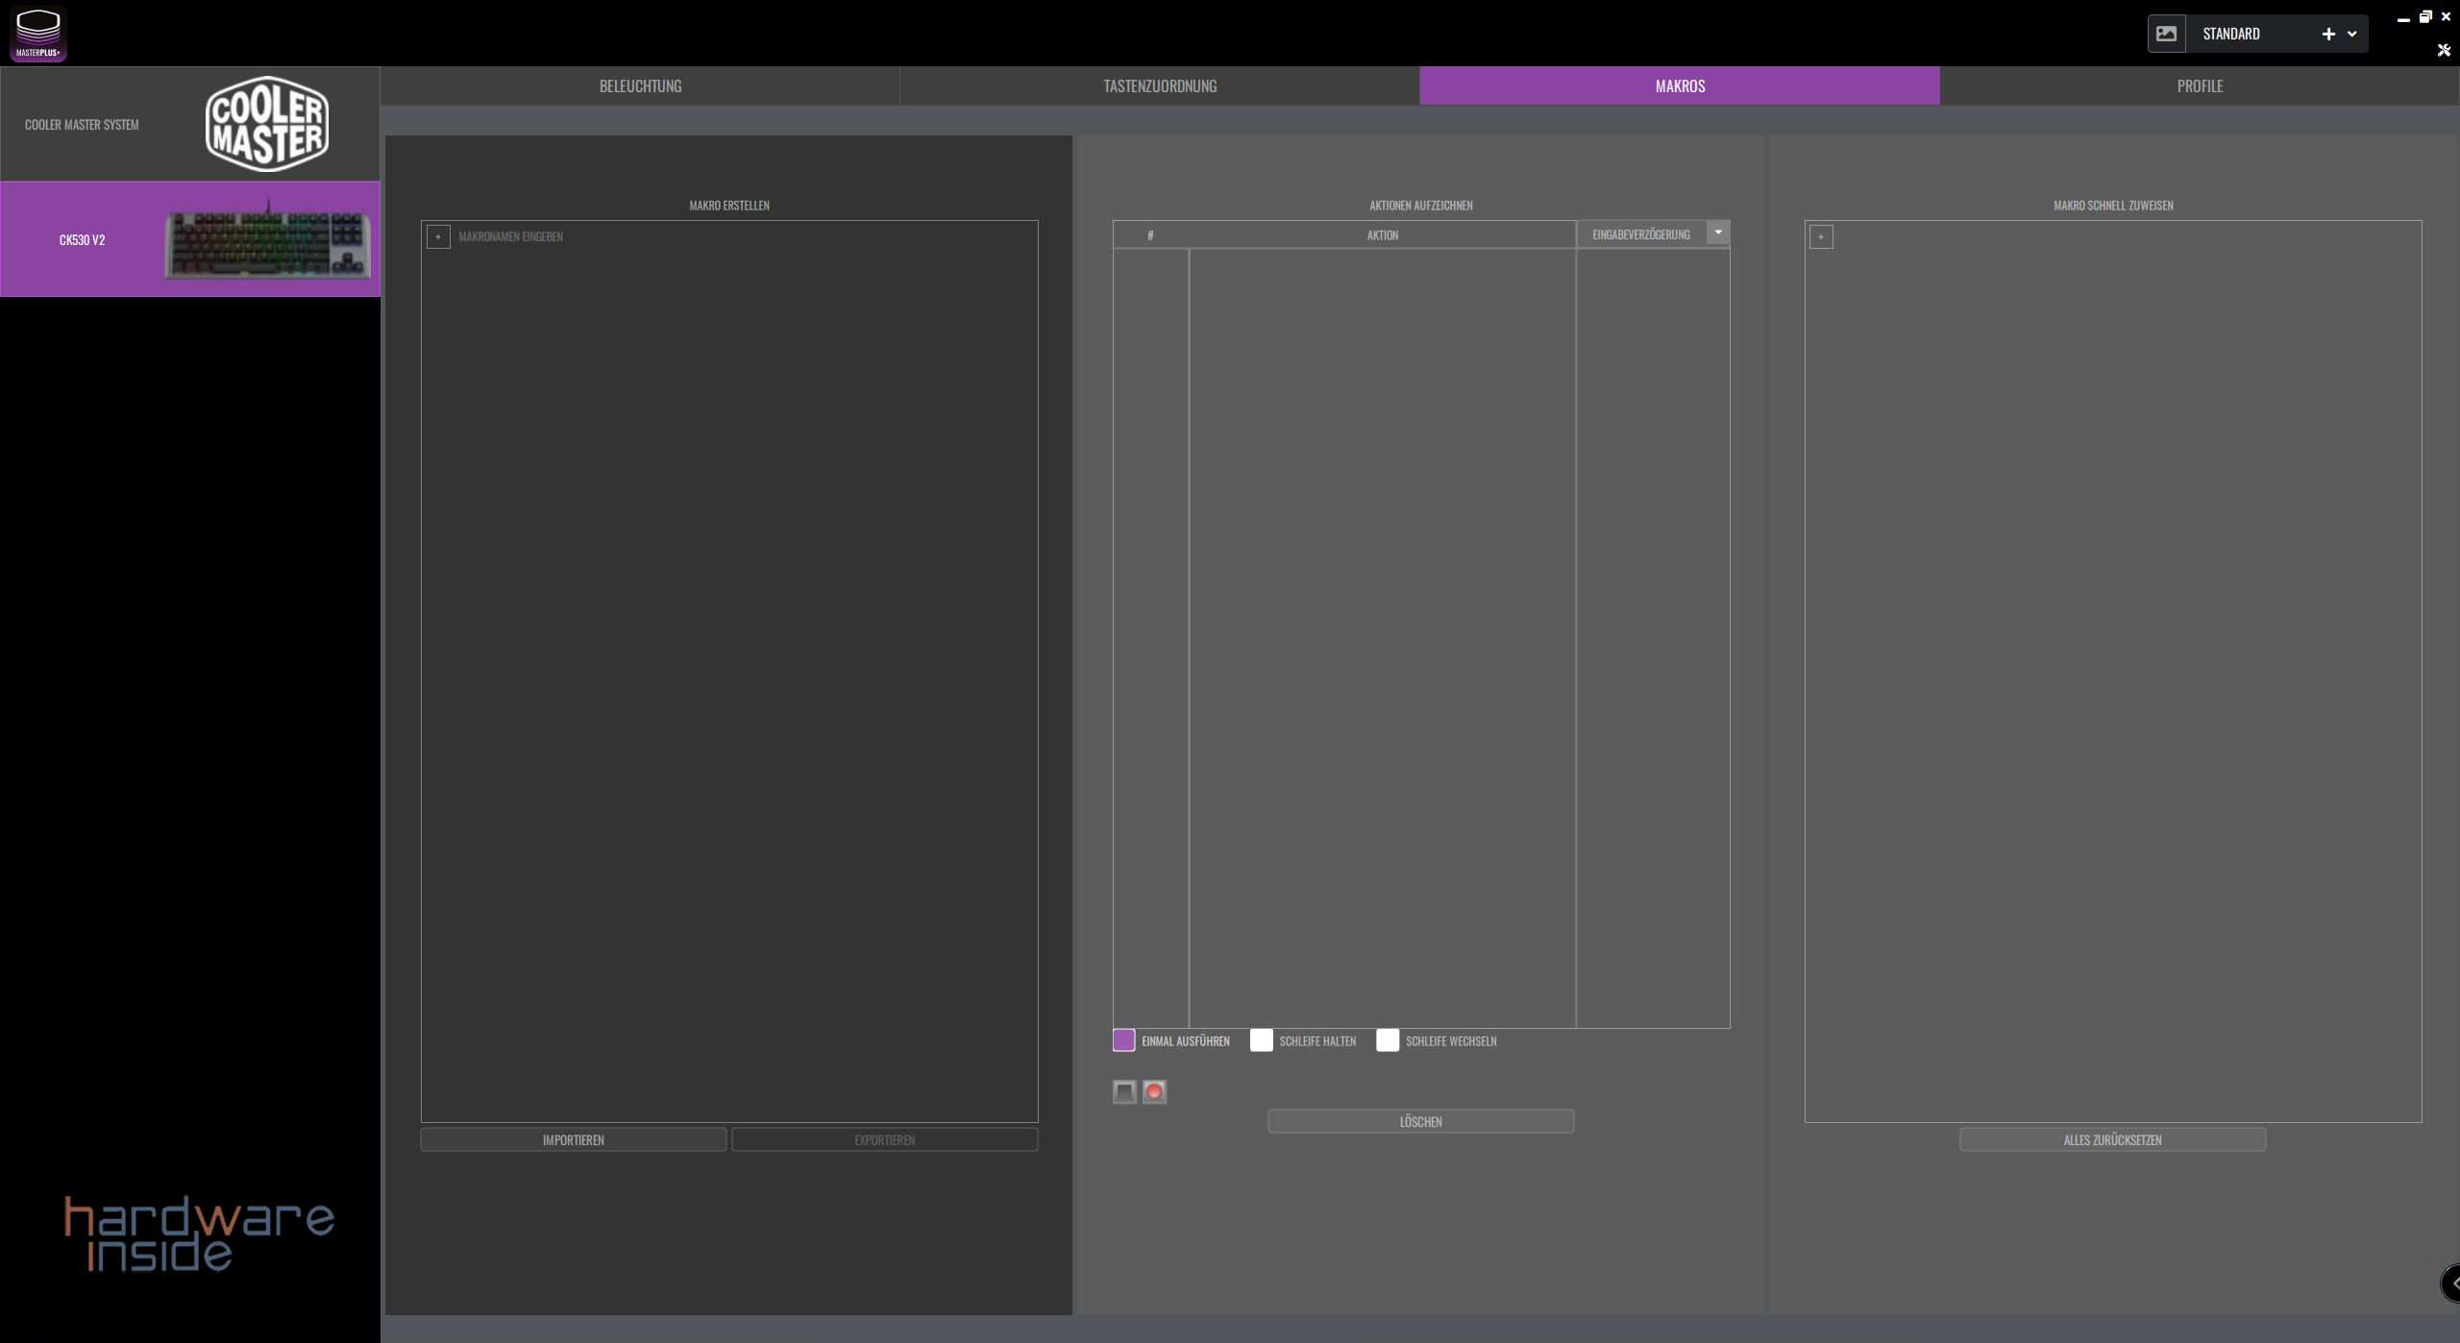Add a new profile with the plus icon
The height and width of the screenshot is (1343, 2460).
pyautogui.click(x=2327, y=34)
